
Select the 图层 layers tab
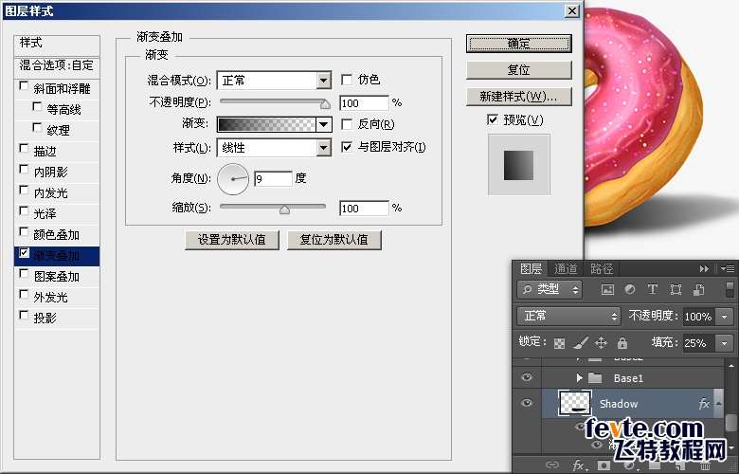531,268
